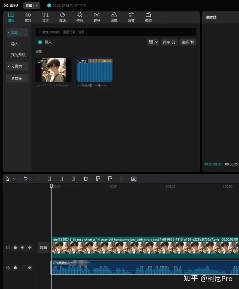Open the image audio-sync tool icon
This screenshot has width=239, height=289.
click(134, 179)
